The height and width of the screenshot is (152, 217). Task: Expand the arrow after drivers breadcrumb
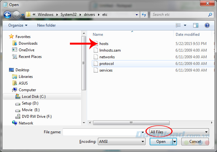[99, 15]
